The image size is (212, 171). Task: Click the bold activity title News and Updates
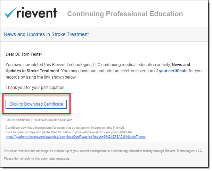click(181, 65)
